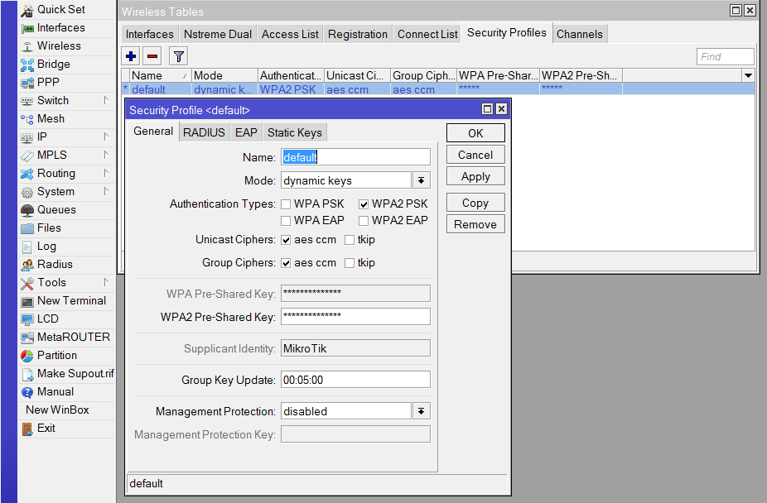Click the WPA2 Pre-Shared Key field
The width and height of the screenshot is (767, 503).
[x=355, y=317]
